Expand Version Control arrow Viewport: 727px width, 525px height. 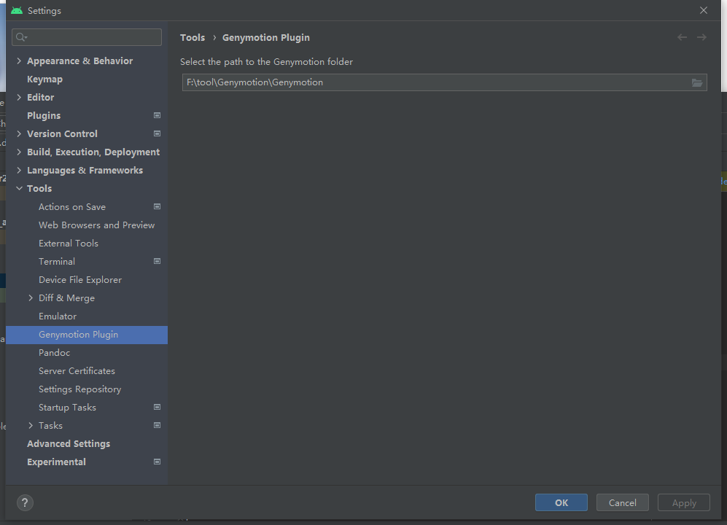19,133
